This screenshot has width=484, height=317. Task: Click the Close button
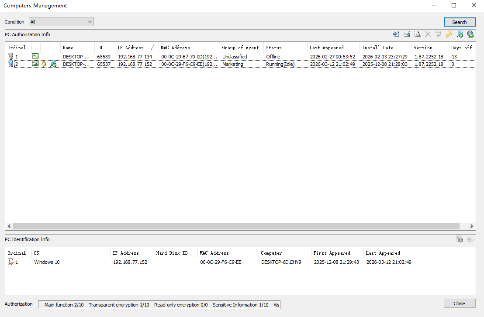(460, 303)
